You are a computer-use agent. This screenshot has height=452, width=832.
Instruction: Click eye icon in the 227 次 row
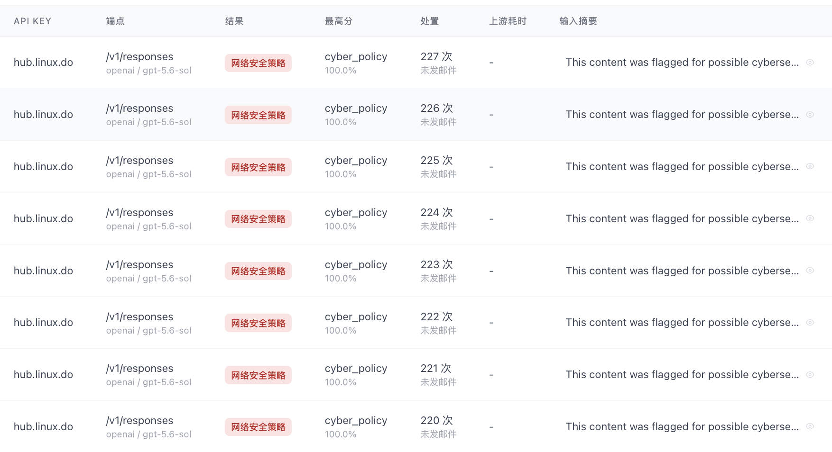point(810,63)
